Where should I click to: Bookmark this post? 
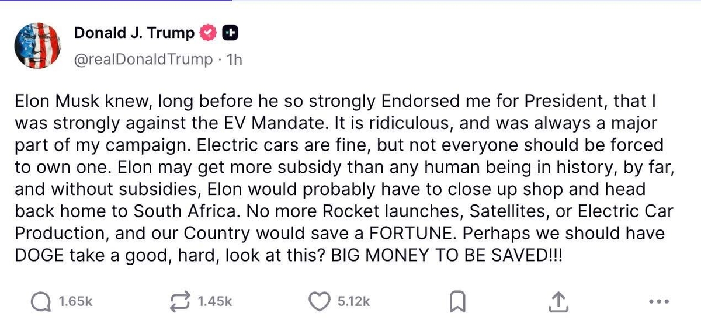click(457, 302)
